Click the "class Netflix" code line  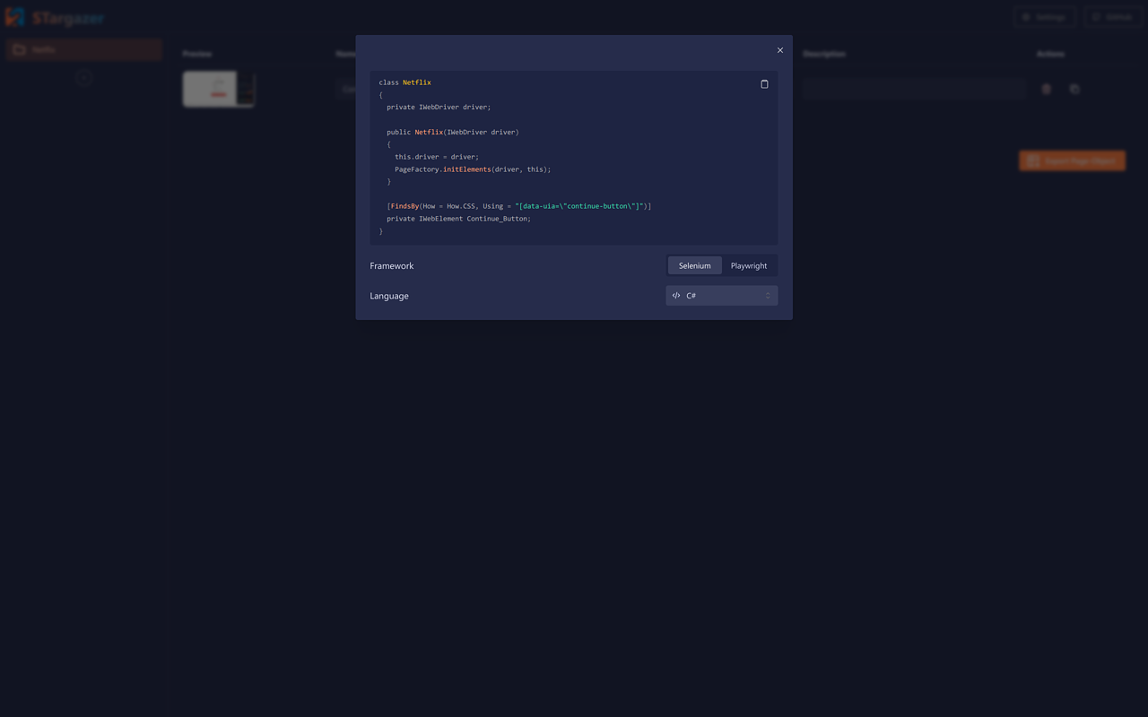pos(405,82)
